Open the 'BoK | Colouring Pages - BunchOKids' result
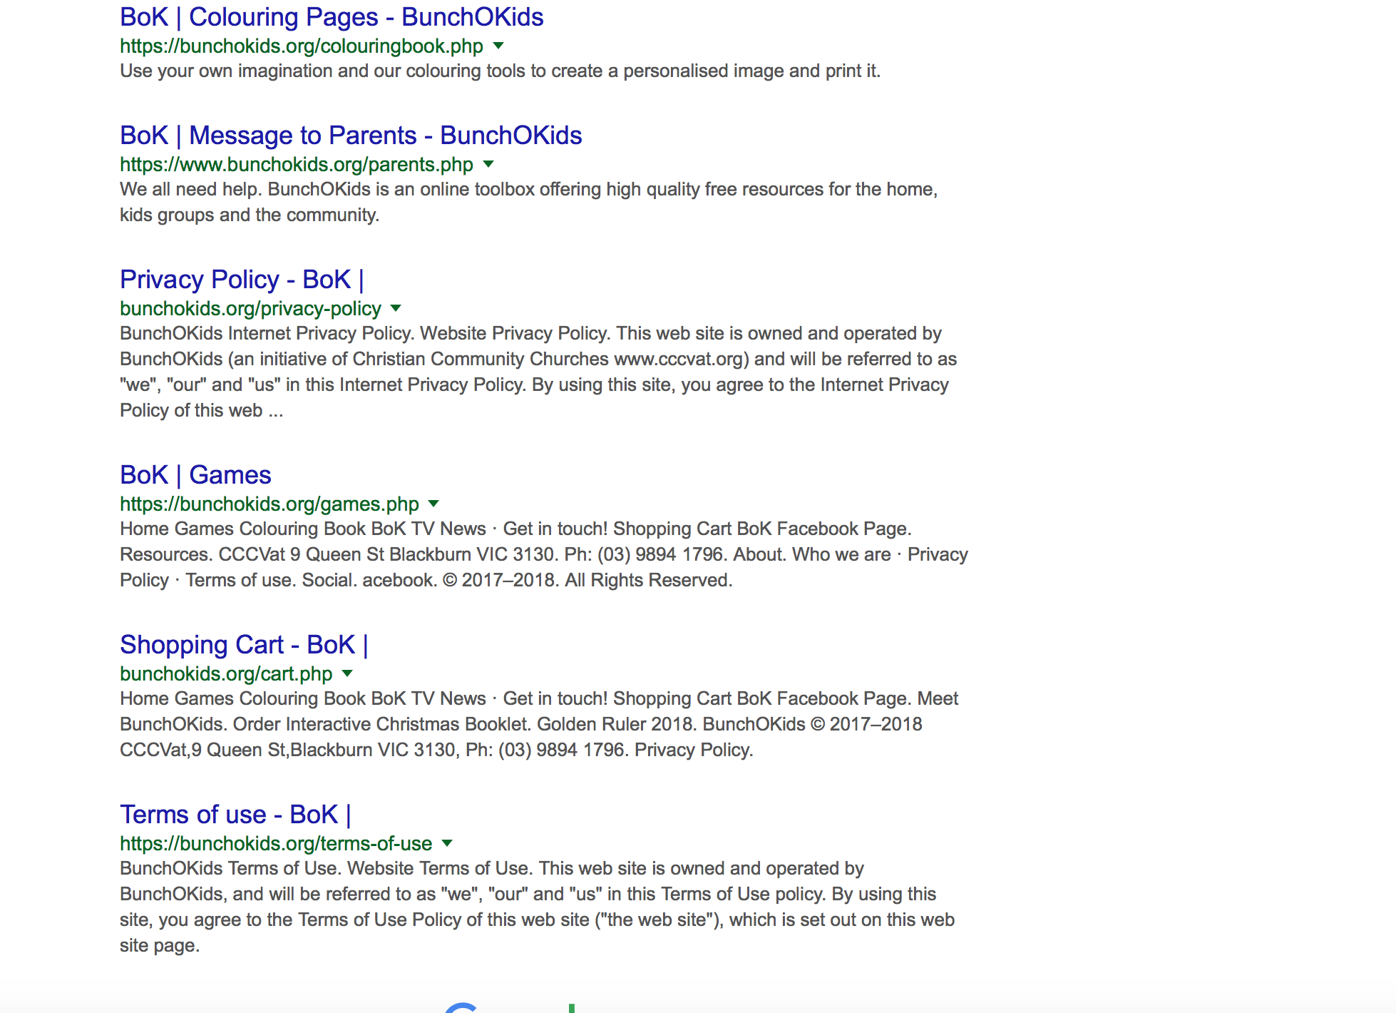Viewport: 1396px width, 1013px height. point(332,17)
